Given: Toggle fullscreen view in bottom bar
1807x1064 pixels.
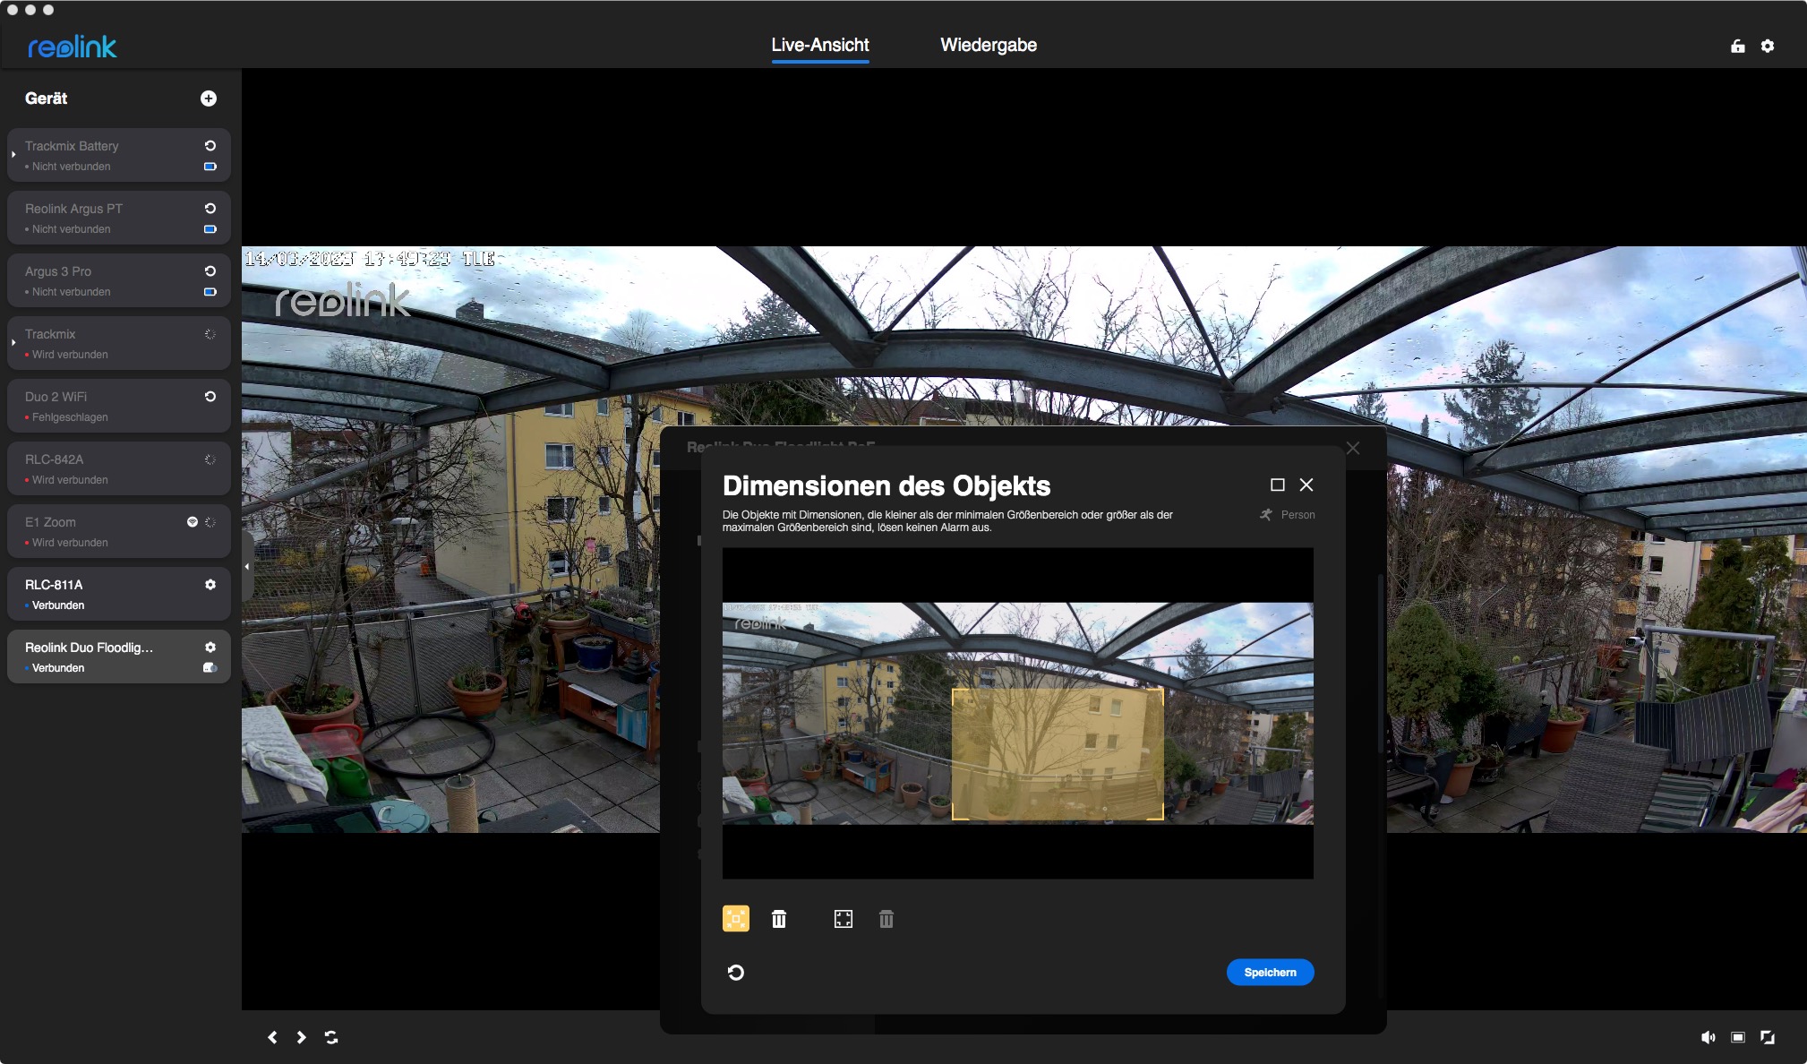Looking at the screenshot, I should point(1768,1037).
